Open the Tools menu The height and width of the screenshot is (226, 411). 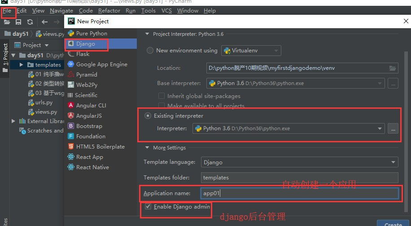coord(149,11)
